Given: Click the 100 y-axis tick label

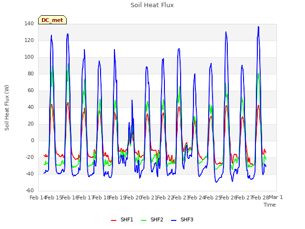Looking at the screenshot, I should pyautogui.click(x=29, y=57).
